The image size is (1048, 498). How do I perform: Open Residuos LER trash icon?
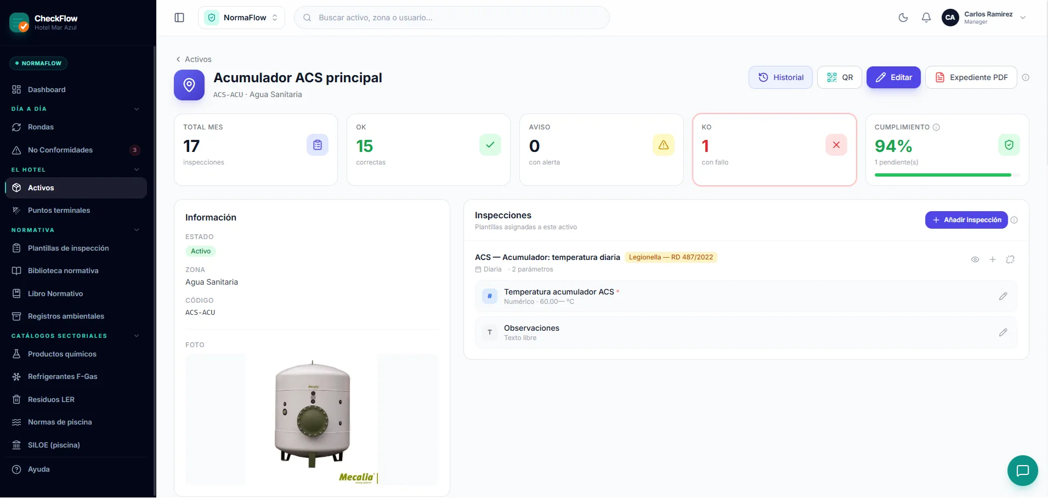click(x=16, y=400)
